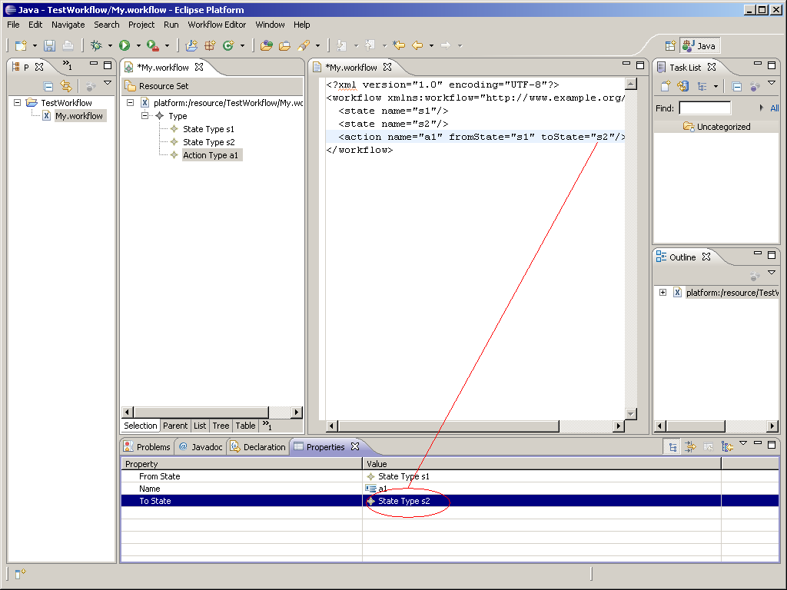Image resolution: width=787 pixels, height=590 pixels.
Task: Click the Find input field in Task List
Action: pos(705,108)
